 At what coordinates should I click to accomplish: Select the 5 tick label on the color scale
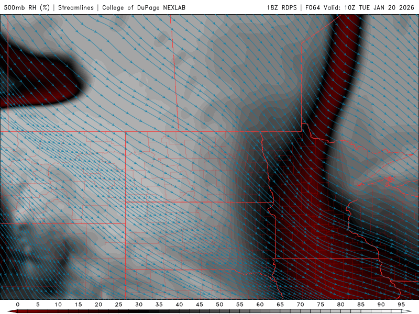38,305
